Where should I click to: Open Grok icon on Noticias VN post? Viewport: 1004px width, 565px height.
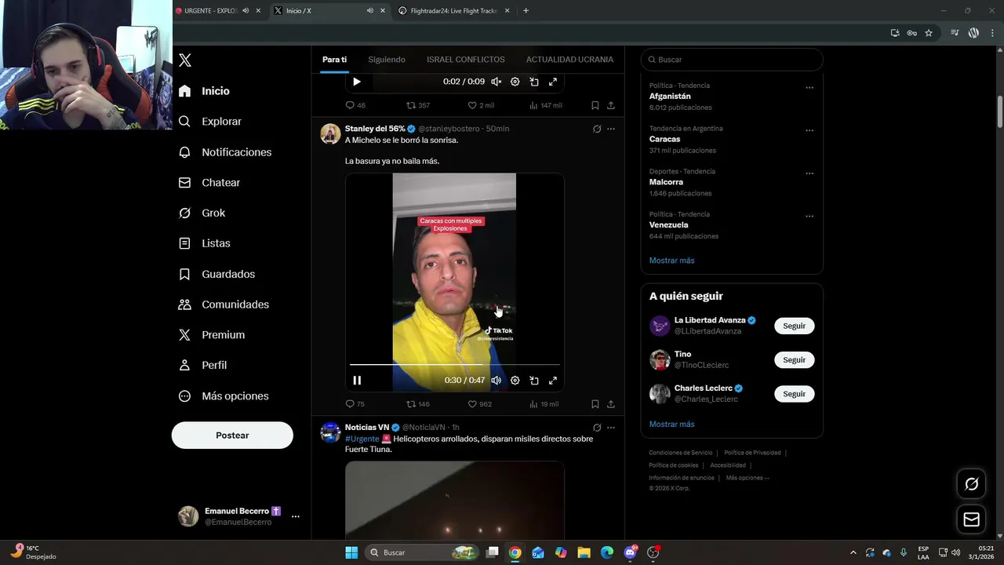pos(597,428)
